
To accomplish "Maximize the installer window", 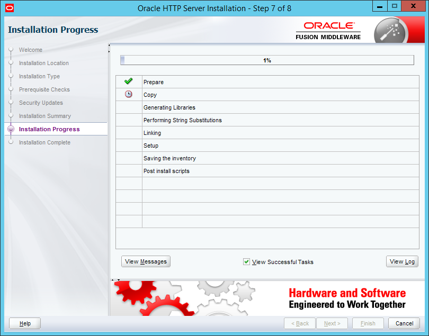I will point(394,6).
